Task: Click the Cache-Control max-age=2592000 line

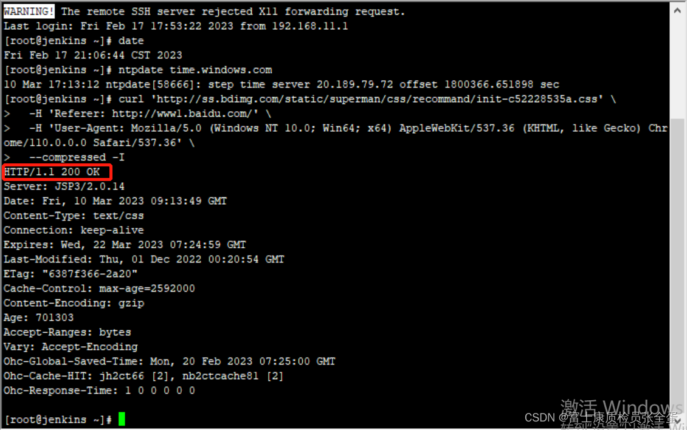Action: [x=99, y=288]
